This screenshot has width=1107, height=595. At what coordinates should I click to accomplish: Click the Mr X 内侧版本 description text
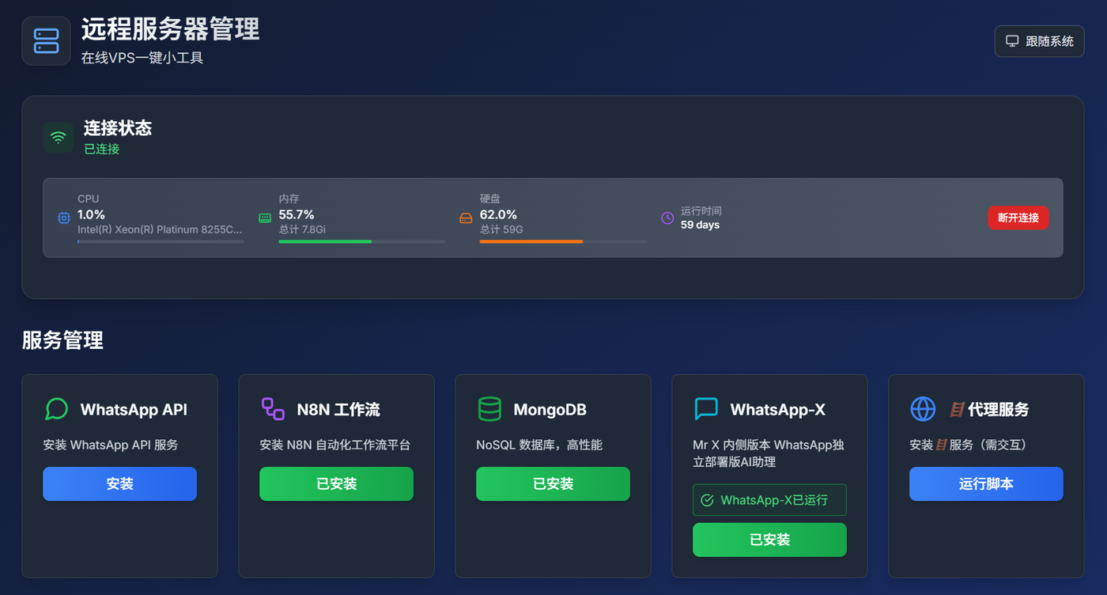point(769,453)
